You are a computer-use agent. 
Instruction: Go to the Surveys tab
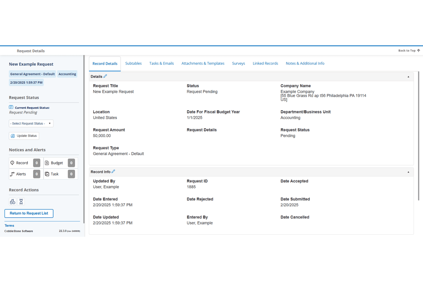[x=238, y=63]
